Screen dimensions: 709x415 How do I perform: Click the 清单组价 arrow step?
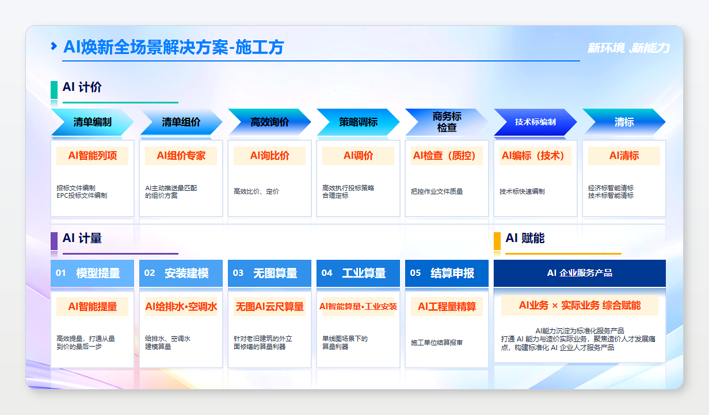(x=181, y=122)
